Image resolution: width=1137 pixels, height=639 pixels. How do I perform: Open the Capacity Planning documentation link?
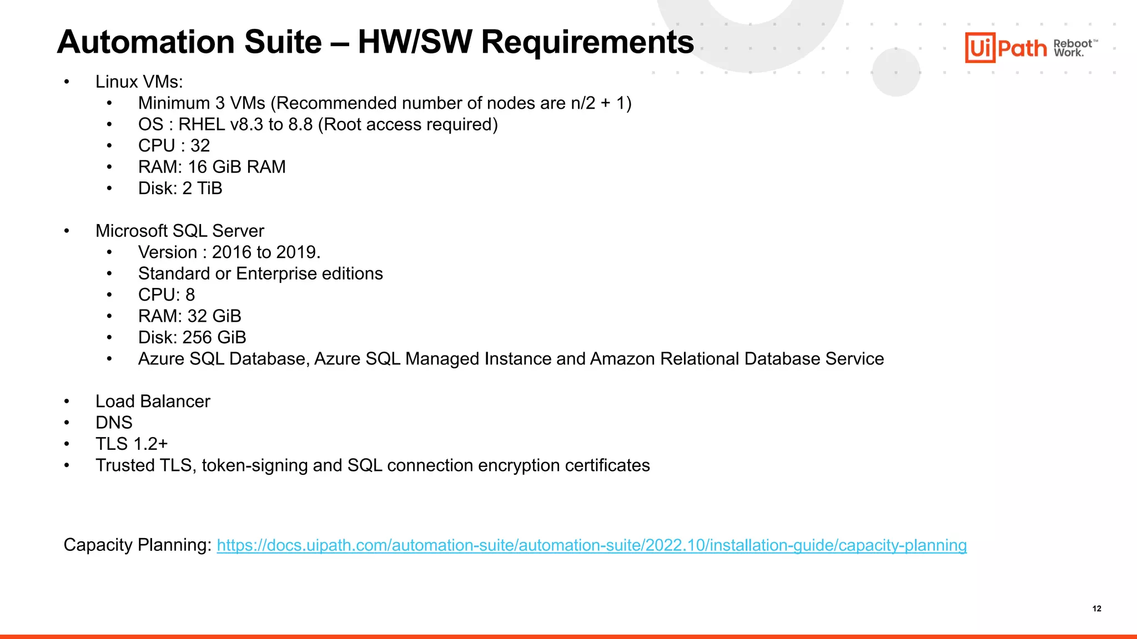[x=591, y=545]
